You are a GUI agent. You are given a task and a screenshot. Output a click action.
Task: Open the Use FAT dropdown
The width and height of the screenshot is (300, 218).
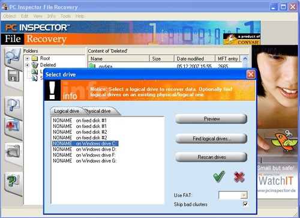pos(244,195)
